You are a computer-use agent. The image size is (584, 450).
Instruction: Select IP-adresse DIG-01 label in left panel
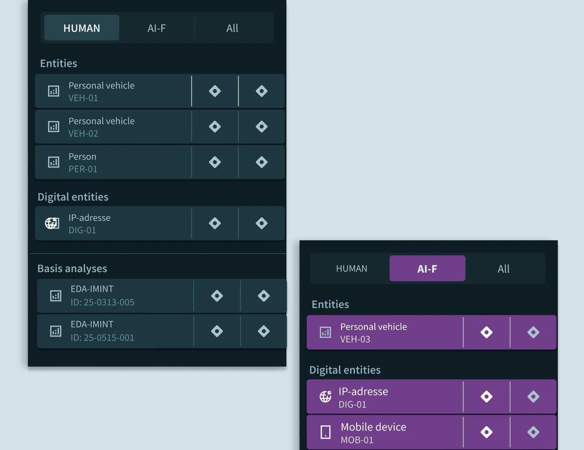click(x=90, y=224)
